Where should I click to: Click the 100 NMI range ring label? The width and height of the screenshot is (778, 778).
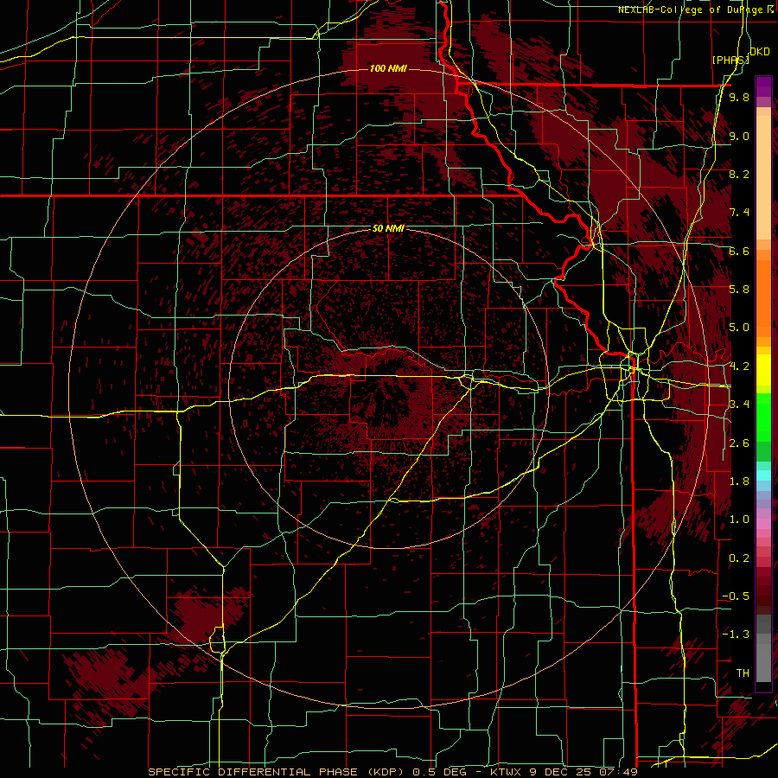(x=388, y=68)
